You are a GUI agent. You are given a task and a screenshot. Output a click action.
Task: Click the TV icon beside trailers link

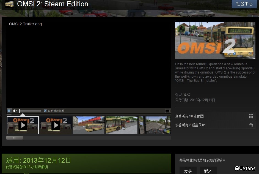point(251,125)
